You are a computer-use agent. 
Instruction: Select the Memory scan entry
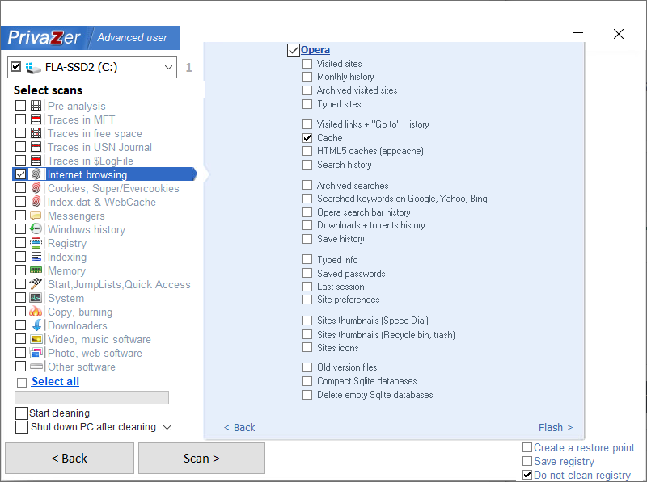click(x=66, y=270)
